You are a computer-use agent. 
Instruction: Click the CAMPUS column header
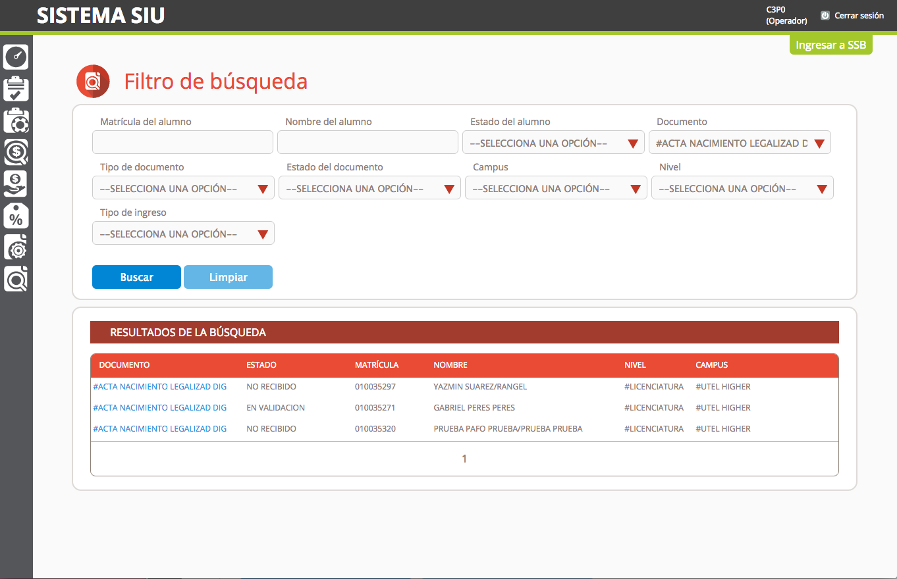click(x=712, y=365)
